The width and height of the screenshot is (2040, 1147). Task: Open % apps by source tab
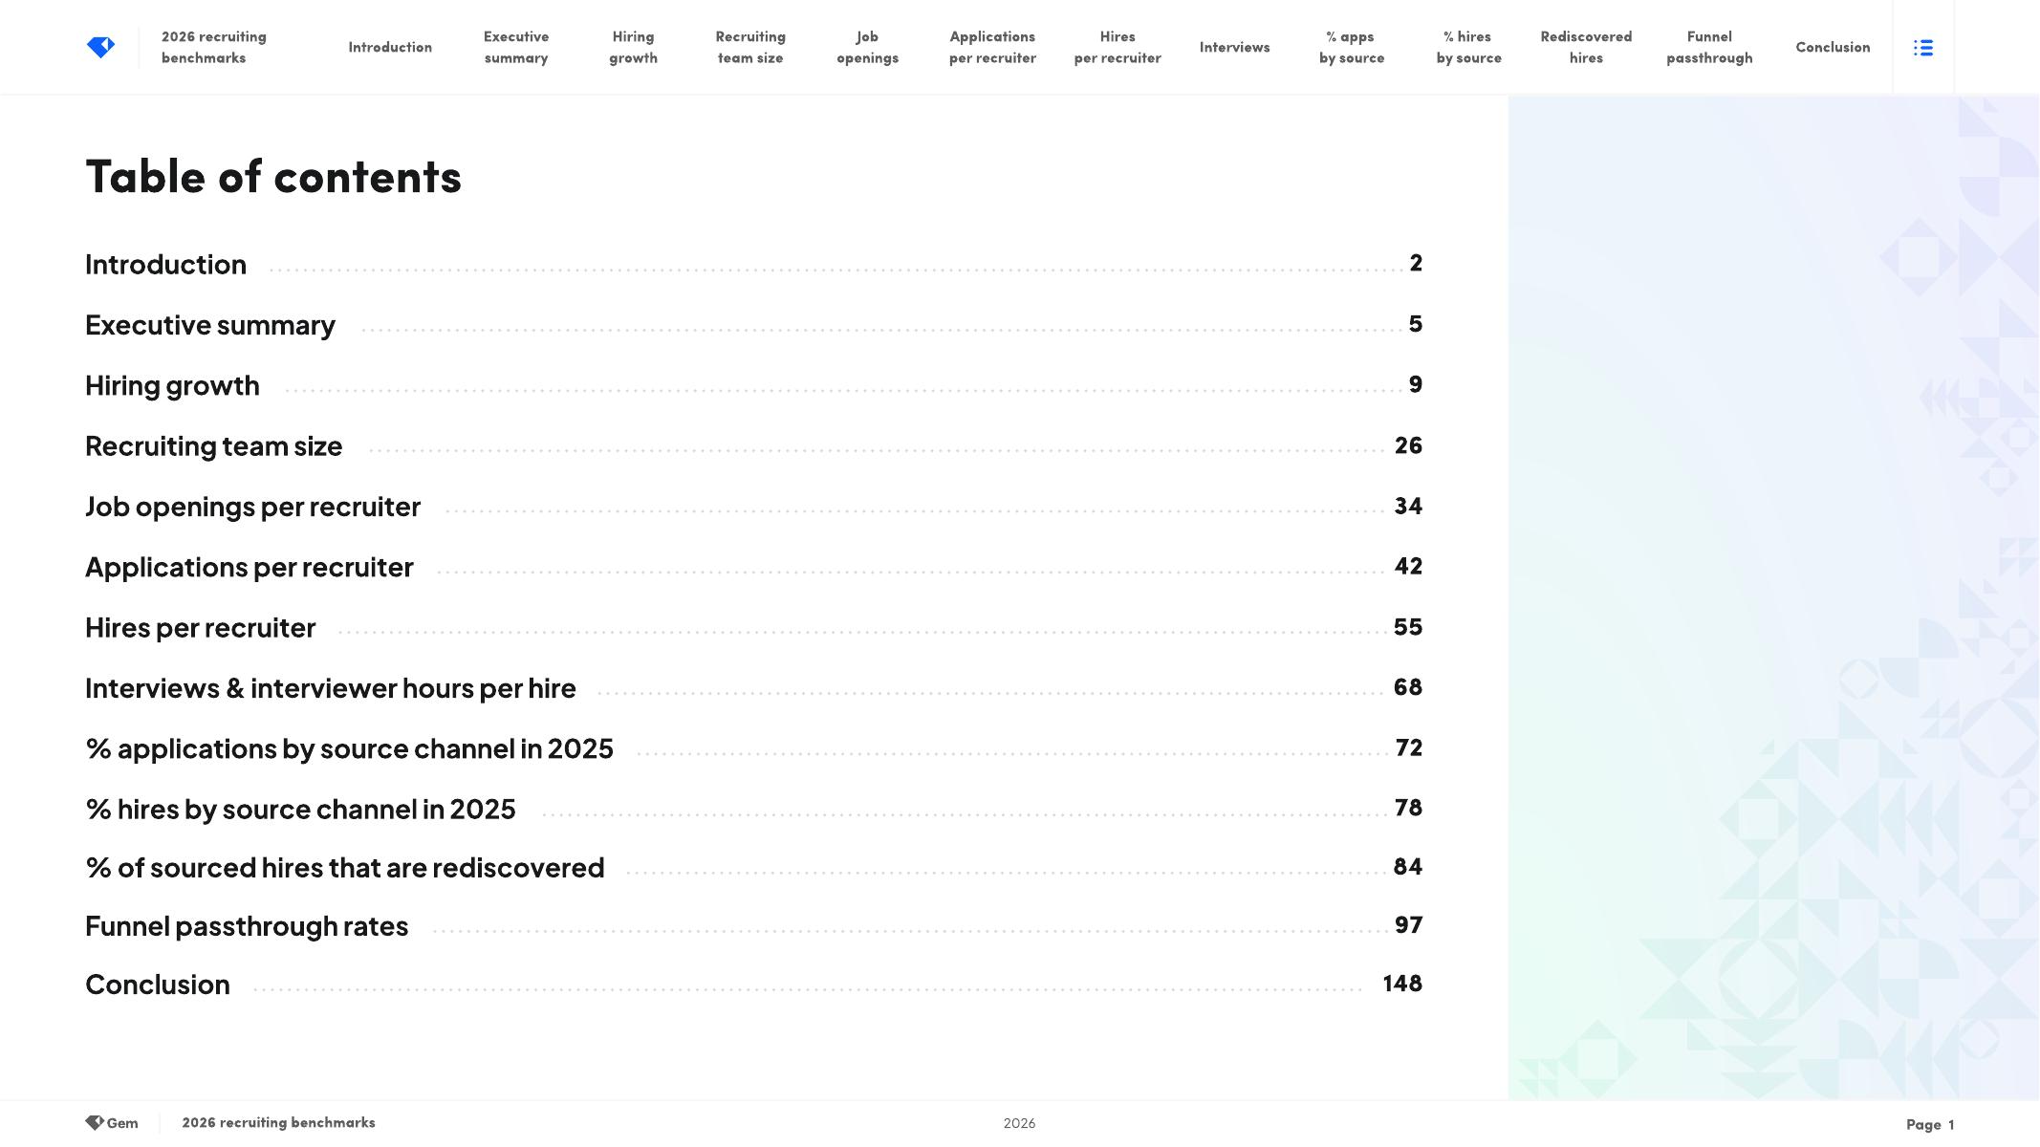click(1351, 47)
